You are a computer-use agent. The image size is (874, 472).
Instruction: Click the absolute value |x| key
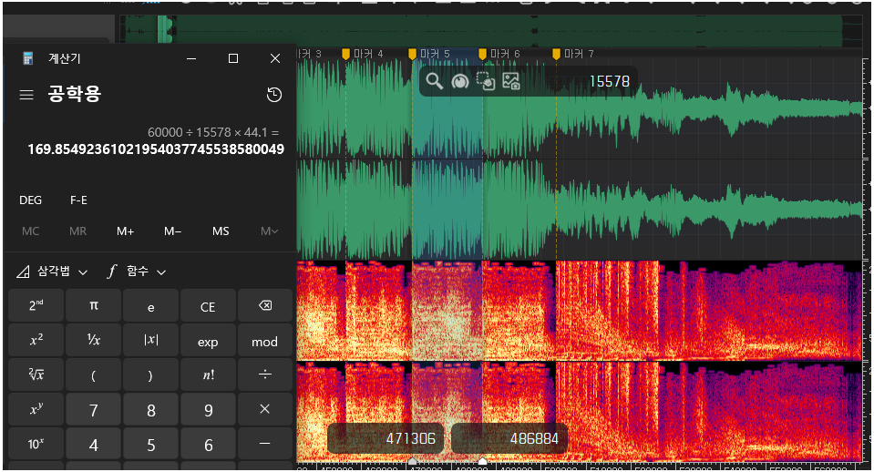151,341
